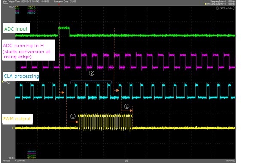Screen dimensions: 265x163
Task: Click the PWM output label box
Action: coord(17,119)
